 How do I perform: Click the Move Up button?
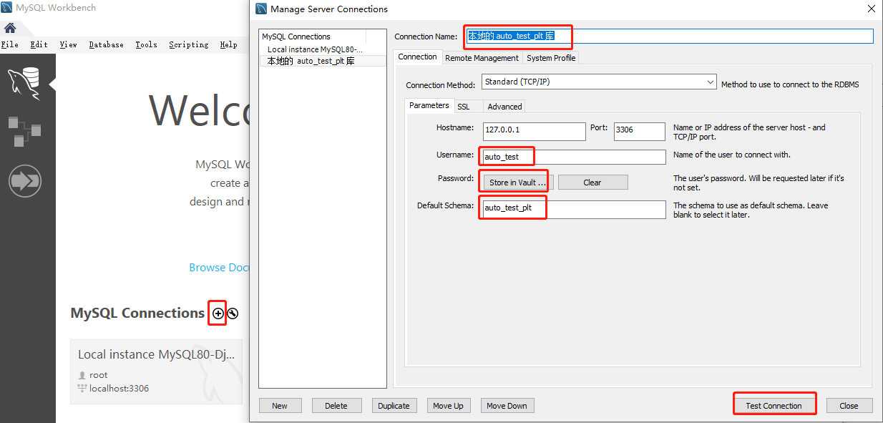448,406
